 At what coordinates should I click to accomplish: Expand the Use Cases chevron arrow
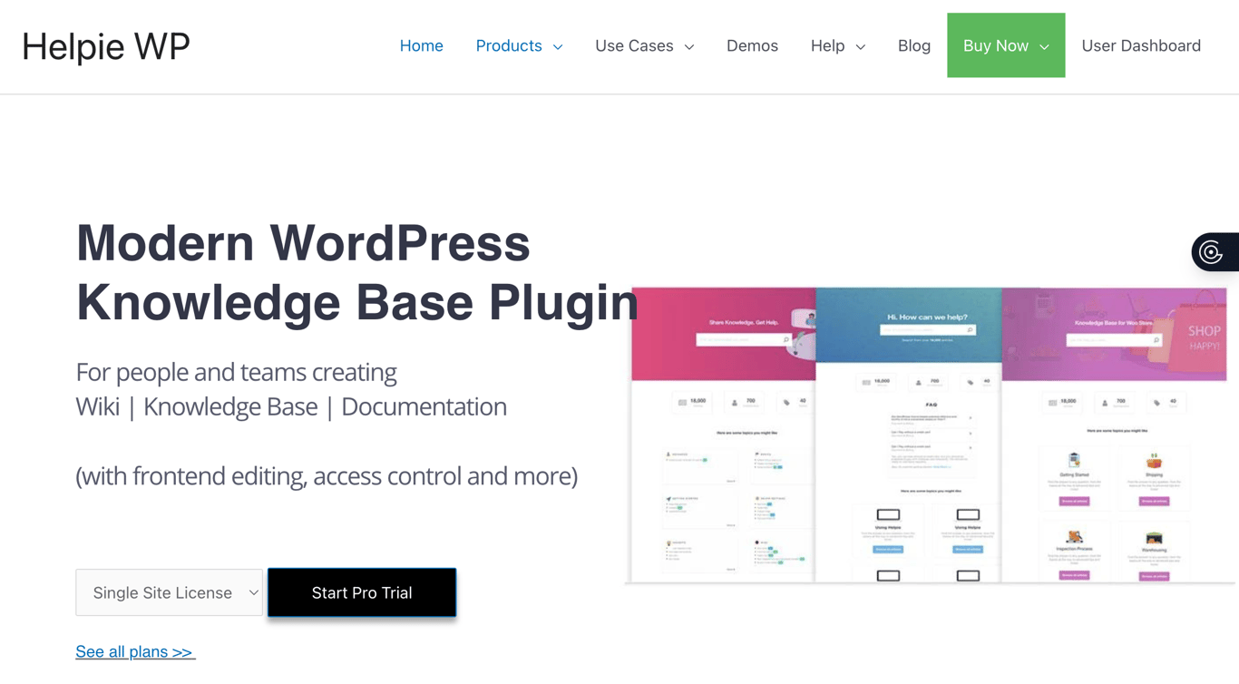(689, 47)
